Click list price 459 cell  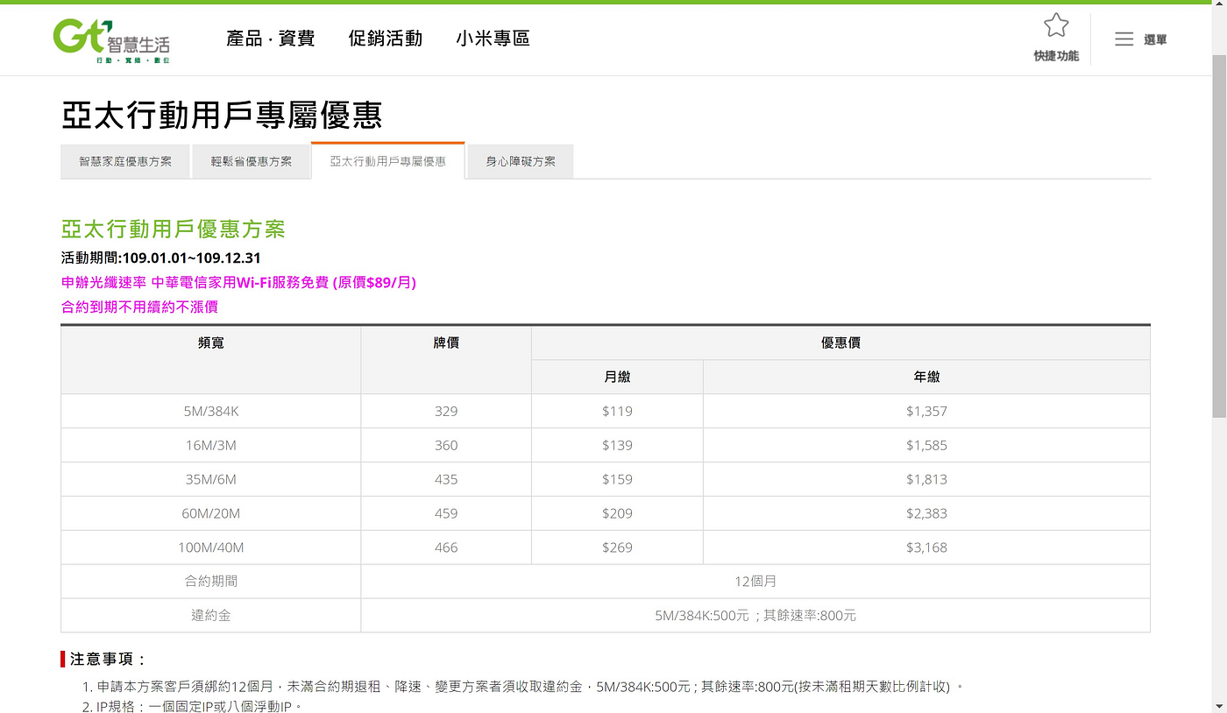point(446,514)
